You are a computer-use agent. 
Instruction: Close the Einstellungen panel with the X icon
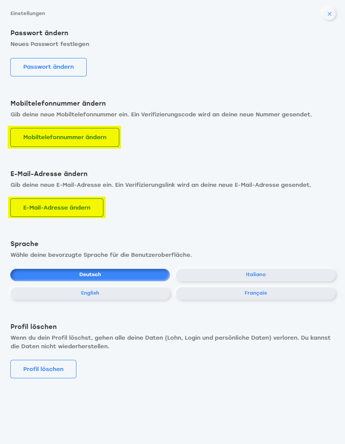tap(330, 14)
